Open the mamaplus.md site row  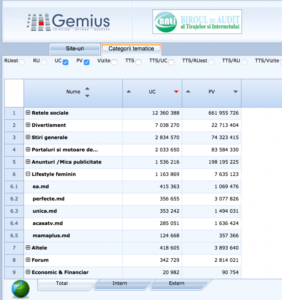pyautogui.click(x=51, y=236)
